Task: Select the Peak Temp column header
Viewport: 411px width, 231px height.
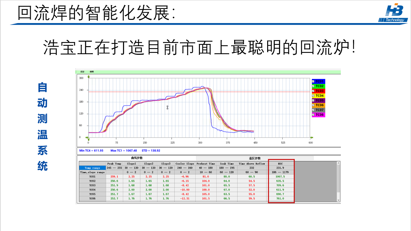Action: coord(114,164)
